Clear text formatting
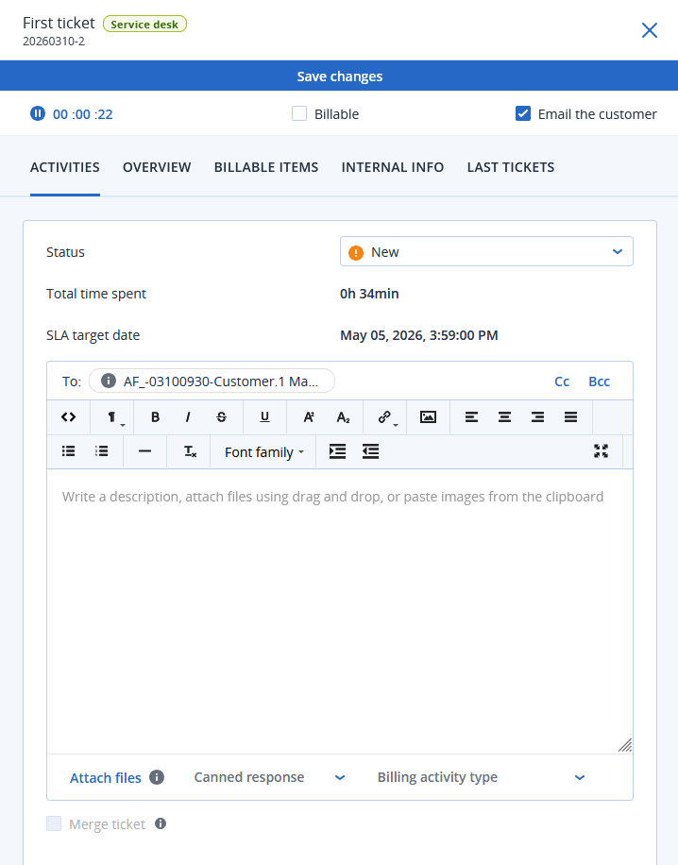 tap(189, 451)
